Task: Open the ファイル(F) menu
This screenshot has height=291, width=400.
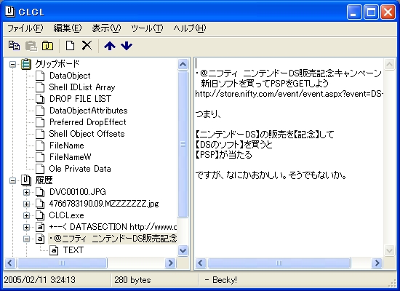Action: click(25, 28)
